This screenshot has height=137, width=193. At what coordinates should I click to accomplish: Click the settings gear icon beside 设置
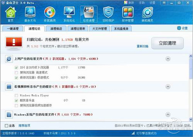pyautogui.click(x=179, y=28)
